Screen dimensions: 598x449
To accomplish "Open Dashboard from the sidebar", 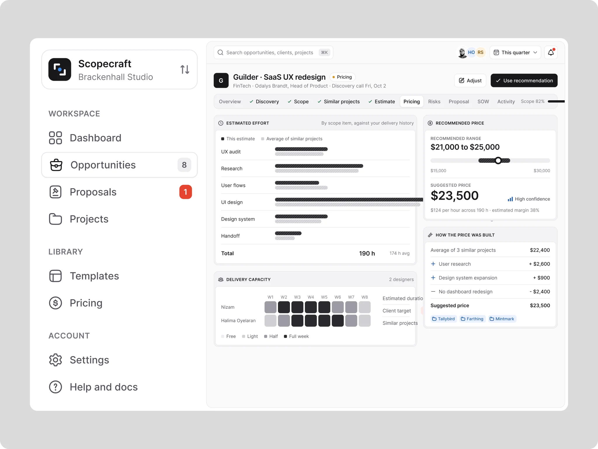I will coord(119,138).
